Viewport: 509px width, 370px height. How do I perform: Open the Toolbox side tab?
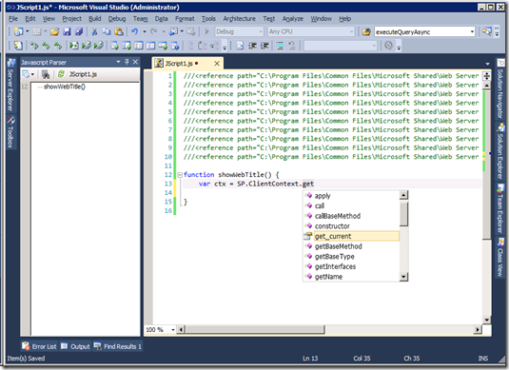click(10, 132)
